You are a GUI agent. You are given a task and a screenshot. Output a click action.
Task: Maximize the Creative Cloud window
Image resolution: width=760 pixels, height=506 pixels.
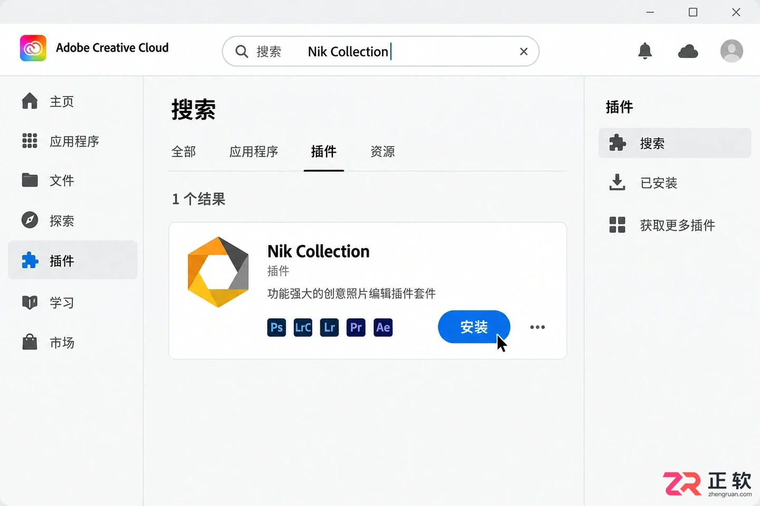tap(693, 12)
